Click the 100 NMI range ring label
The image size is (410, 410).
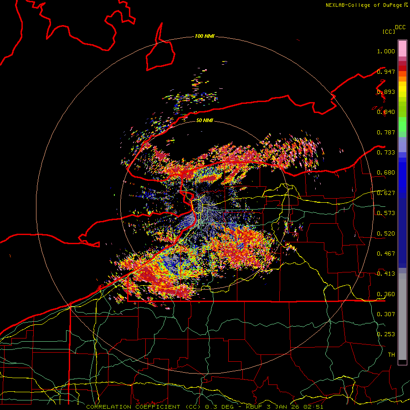click(205, 36)
